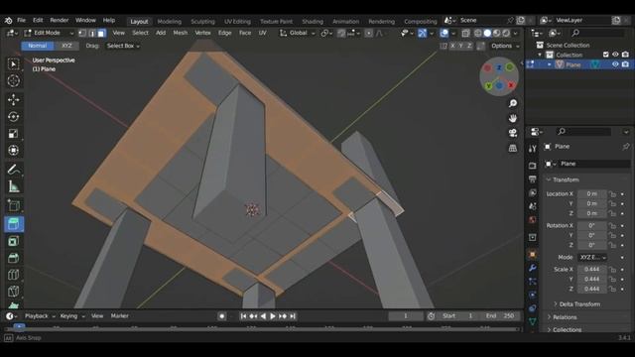Select the Rotate tool
This screenshot has width=635, height=357.
point(13,117)
